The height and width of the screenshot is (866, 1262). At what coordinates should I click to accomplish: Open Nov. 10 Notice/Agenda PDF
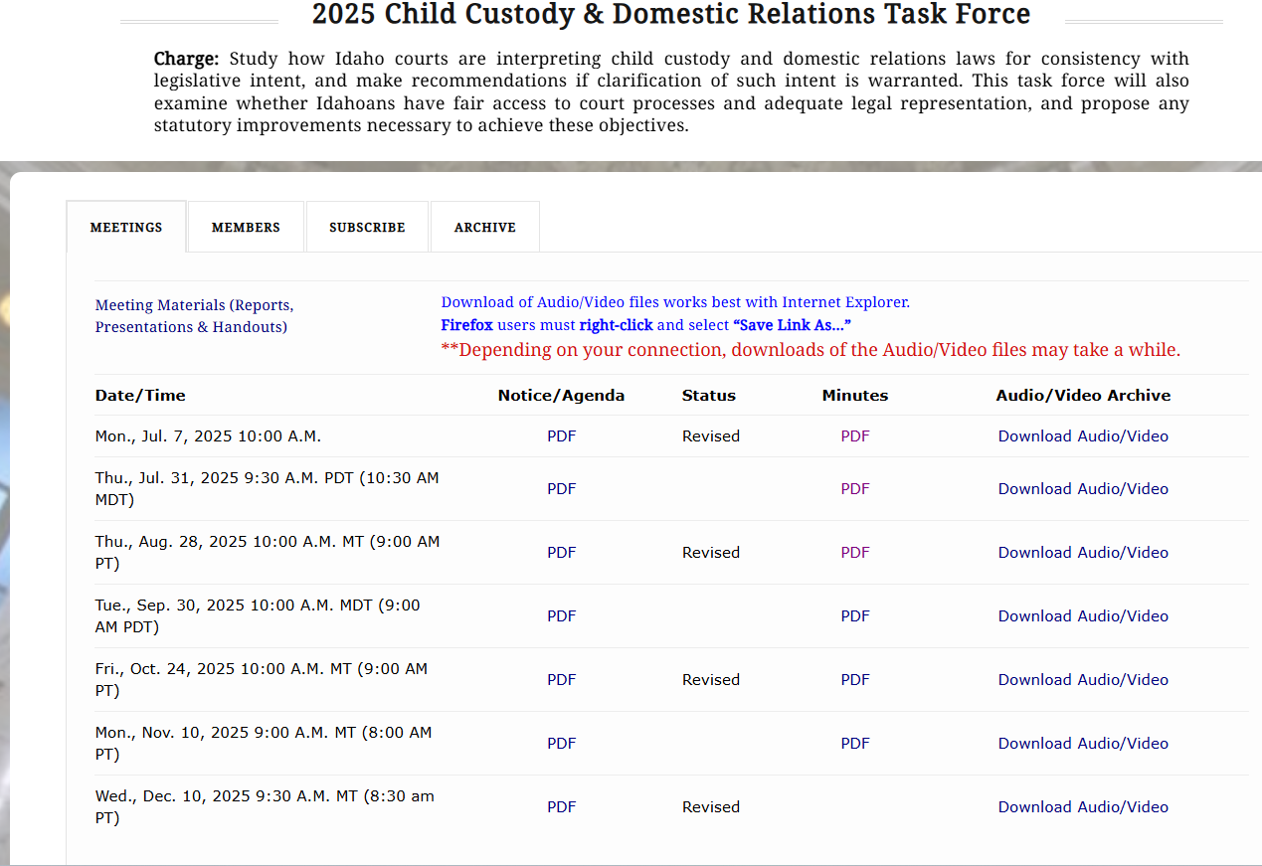(x=562, y=744)
